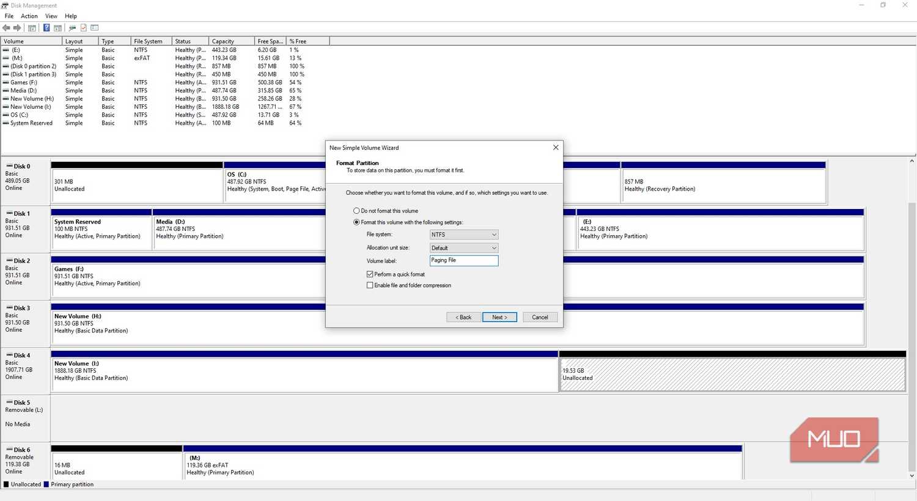Click the drive icon of the (E:) volume row
Image resolution: width=917 pixels, height=501 pixels.
(x=6, y=50)
